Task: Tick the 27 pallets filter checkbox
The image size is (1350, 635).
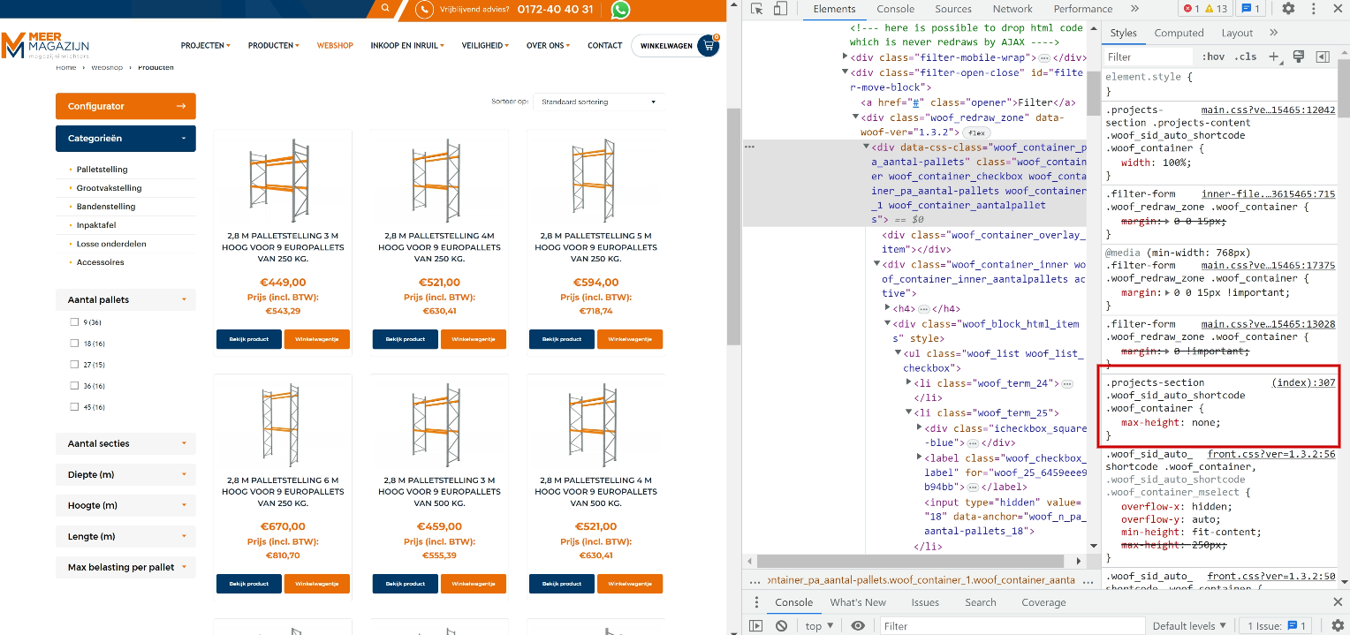Action: click(x=75, y=364)
